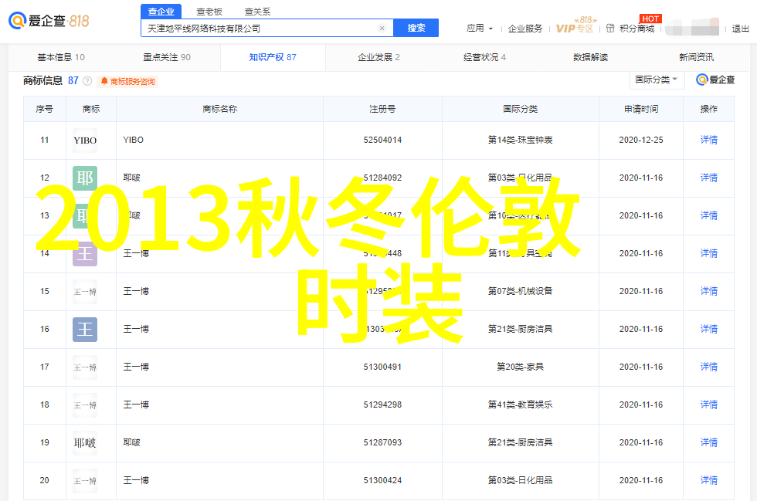Switch to the 查关系 search tab
This screenshot has height=501, width=757.
click(x=257, y=12)
